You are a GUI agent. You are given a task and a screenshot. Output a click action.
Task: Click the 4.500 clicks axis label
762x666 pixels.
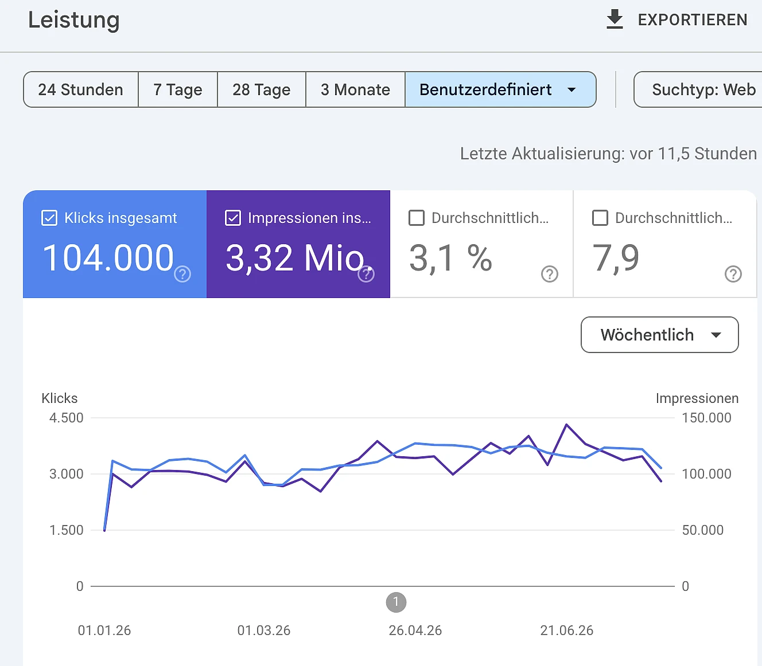coord(67,418)
